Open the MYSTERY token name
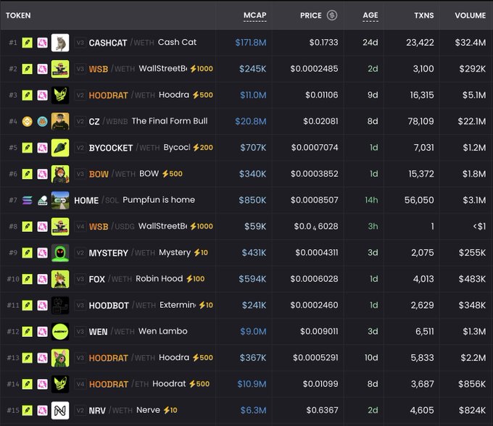493x426 pixels. click(x=109, y=253)
